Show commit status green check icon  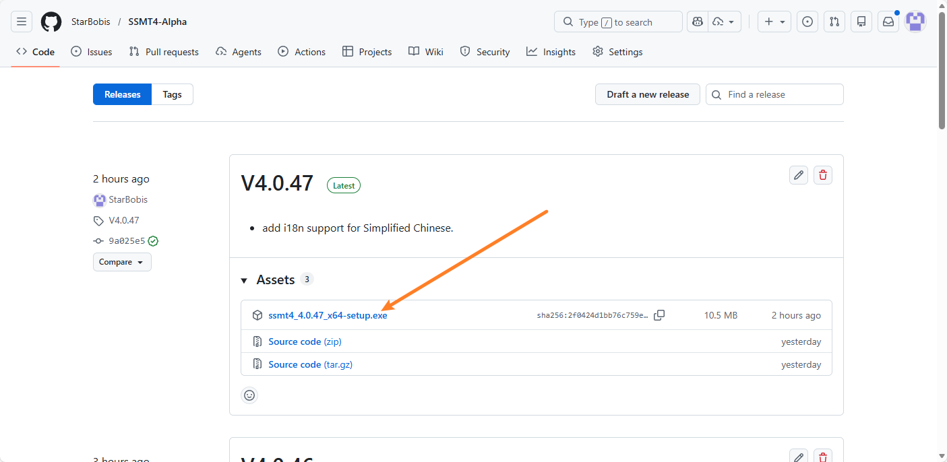click(153, 240)
